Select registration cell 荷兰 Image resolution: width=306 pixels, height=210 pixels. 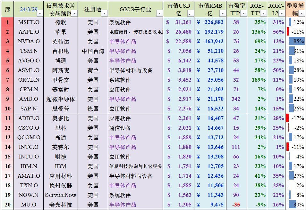(x=93, y=70)
